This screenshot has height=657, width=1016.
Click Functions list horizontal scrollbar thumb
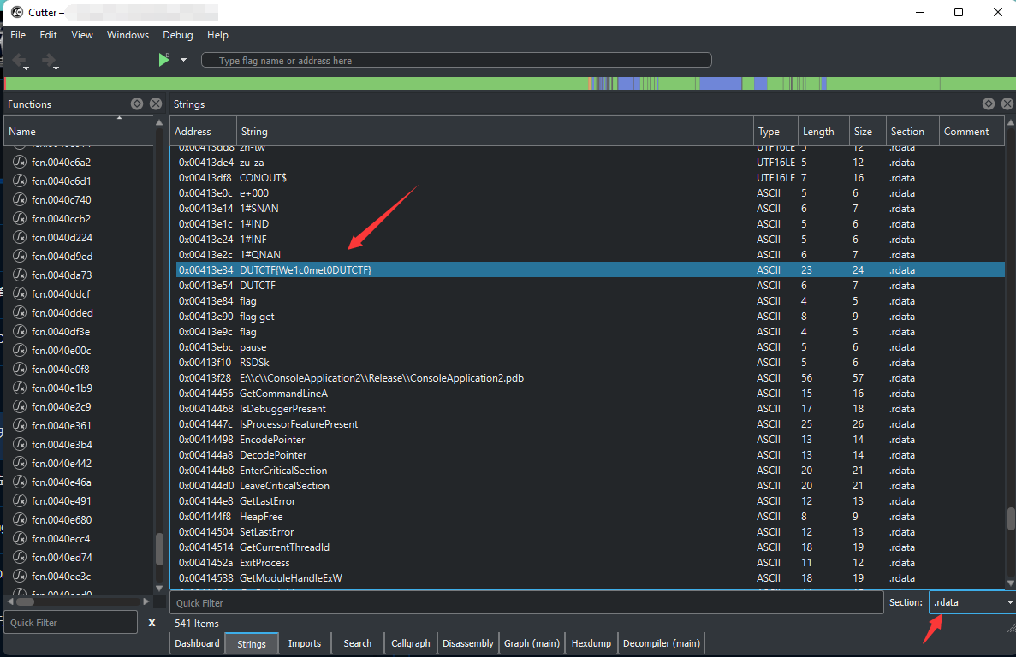(x=26, y=601)
